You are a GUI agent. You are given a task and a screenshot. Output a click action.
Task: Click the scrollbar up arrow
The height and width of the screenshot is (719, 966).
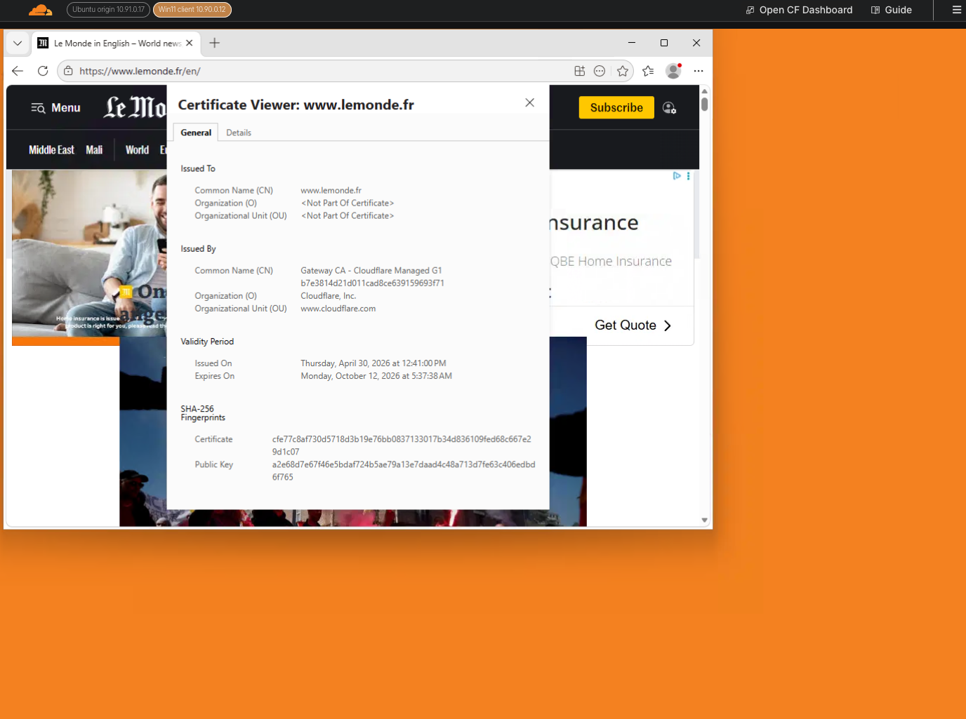point(704,91)
